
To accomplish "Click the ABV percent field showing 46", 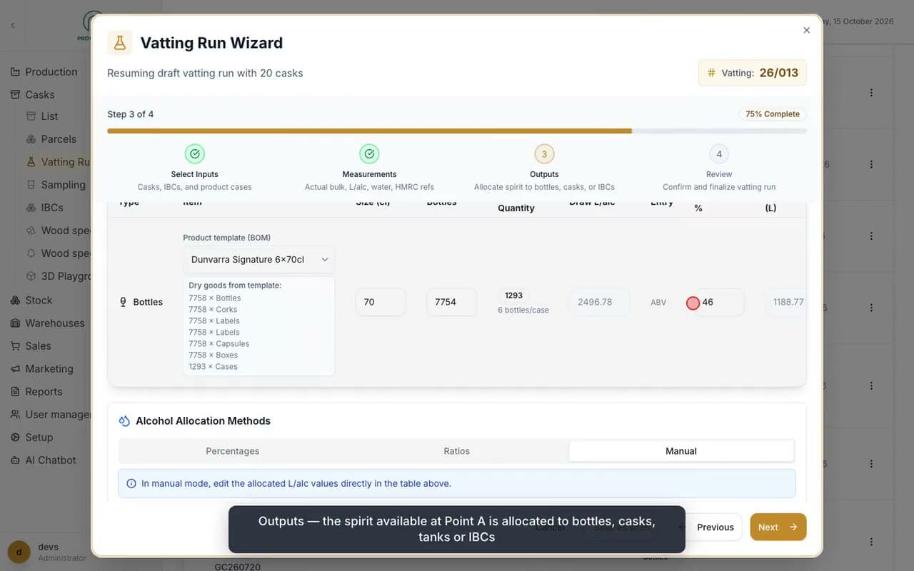I will point(719,302).
